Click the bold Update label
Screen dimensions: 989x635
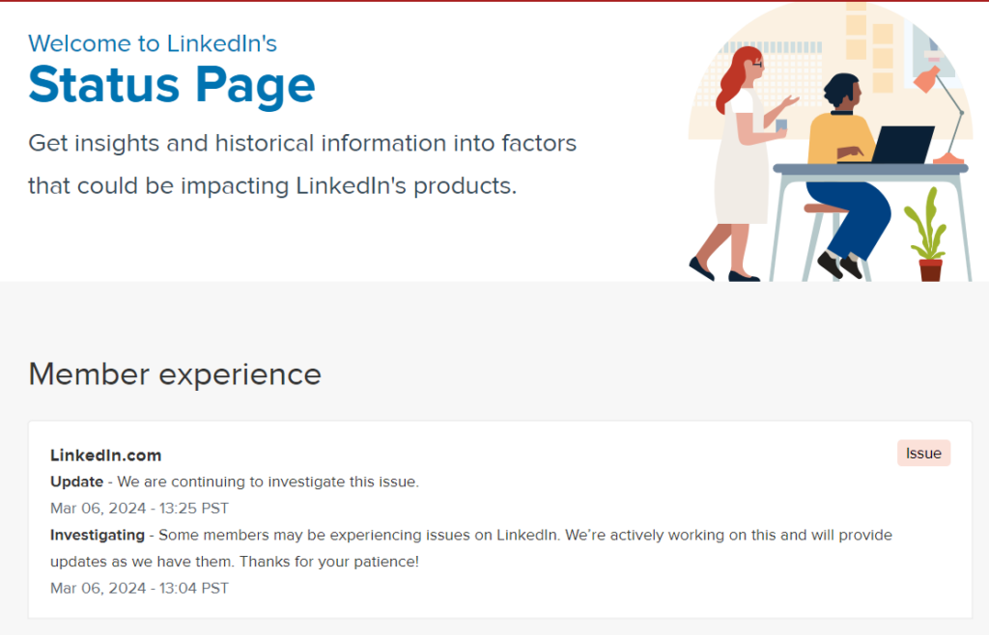tap(76, 482)
